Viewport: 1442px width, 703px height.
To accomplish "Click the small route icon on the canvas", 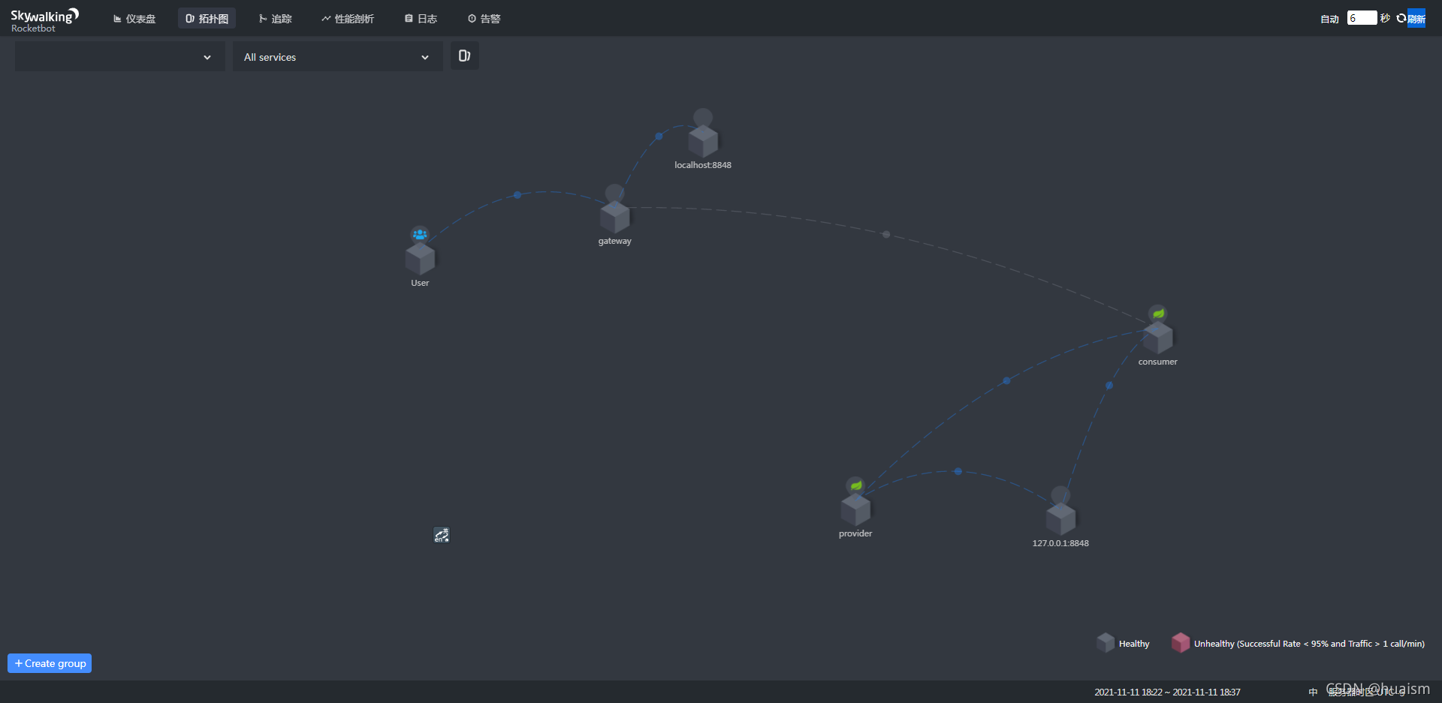I will pos(442,535).
